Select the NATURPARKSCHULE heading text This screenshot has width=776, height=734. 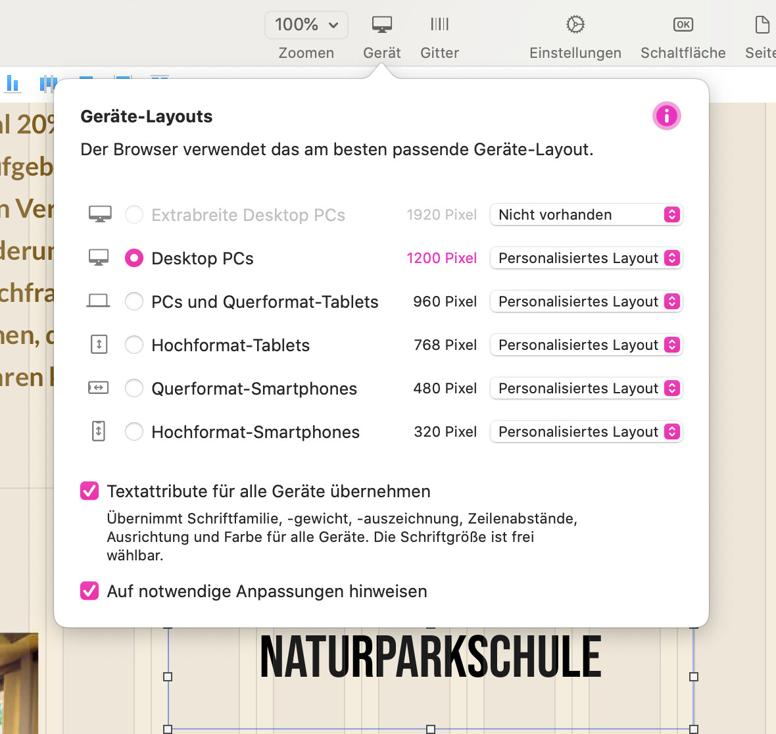pos(431,657)
